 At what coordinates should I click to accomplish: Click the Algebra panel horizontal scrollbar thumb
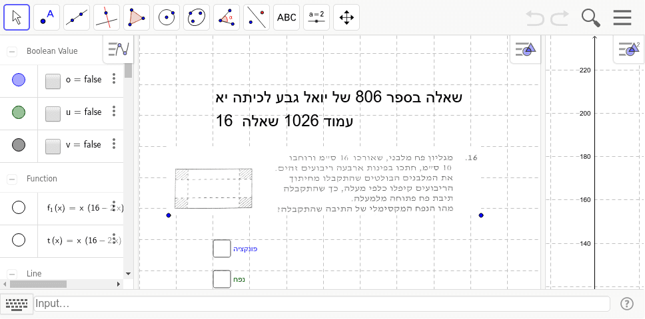38,284
